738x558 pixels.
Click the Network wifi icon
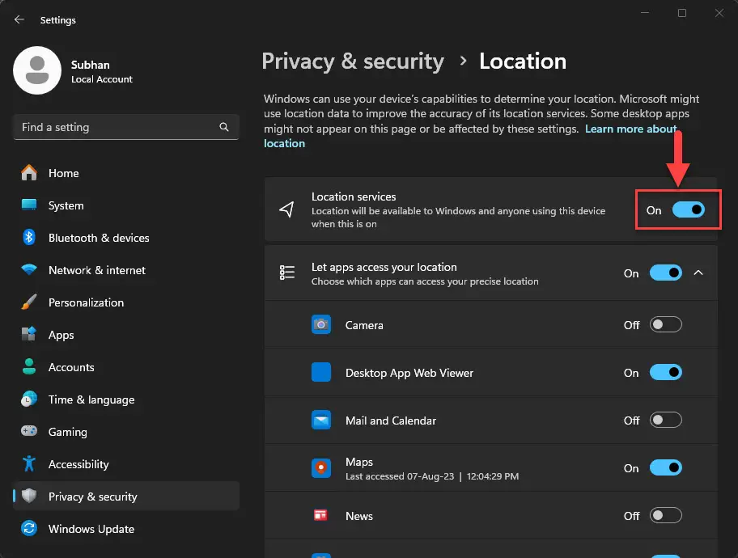pyautogui.click(x=29, y=269)
